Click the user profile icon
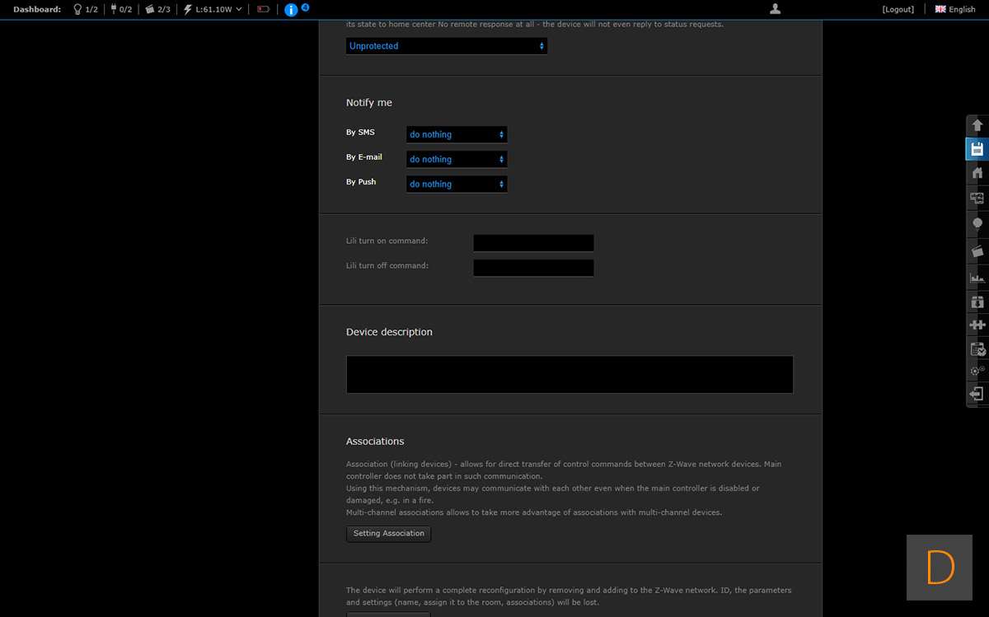The image size is (989, 617). click(x=774, y=9)
